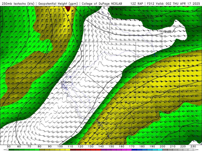Click the 110 value on the color scale
202x151 pixels.
click(70, 146)
